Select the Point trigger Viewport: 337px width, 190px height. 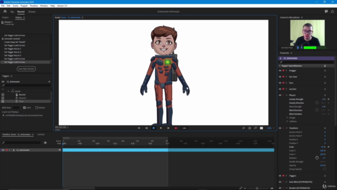click(21, 101)
